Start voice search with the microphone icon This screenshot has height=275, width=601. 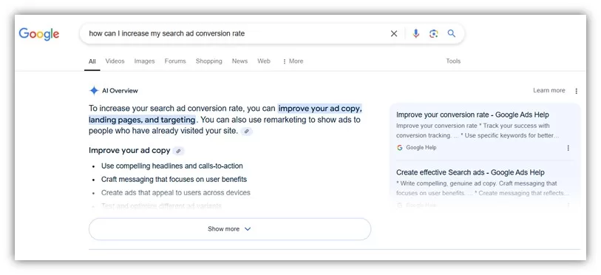coord(416,34)
